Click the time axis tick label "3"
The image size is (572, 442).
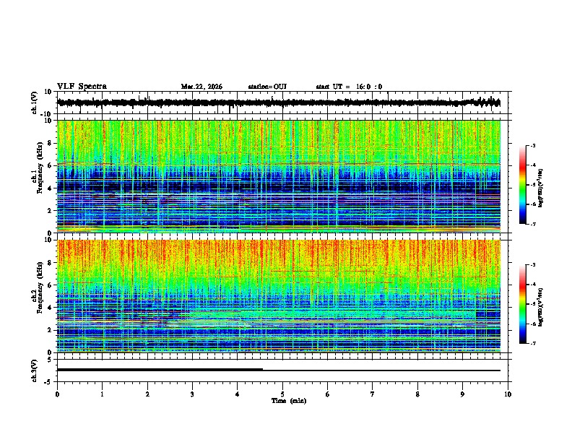192,394
